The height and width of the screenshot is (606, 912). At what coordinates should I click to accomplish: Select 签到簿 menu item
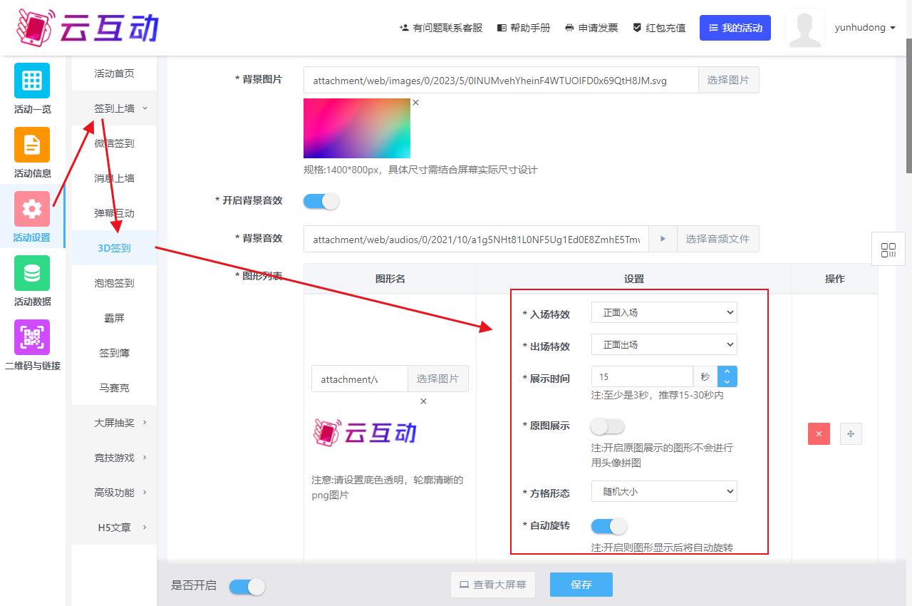114,353
